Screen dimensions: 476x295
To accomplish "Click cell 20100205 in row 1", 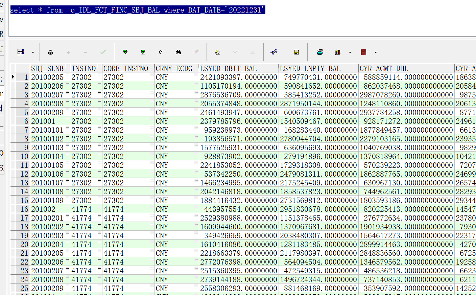I will coord(50,77).
